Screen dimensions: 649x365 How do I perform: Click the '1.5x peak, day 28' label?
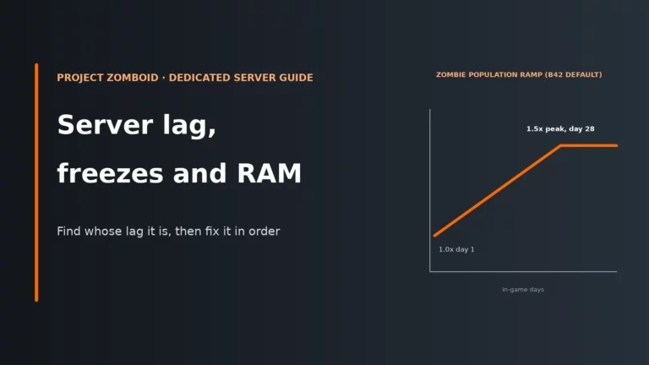560,128
